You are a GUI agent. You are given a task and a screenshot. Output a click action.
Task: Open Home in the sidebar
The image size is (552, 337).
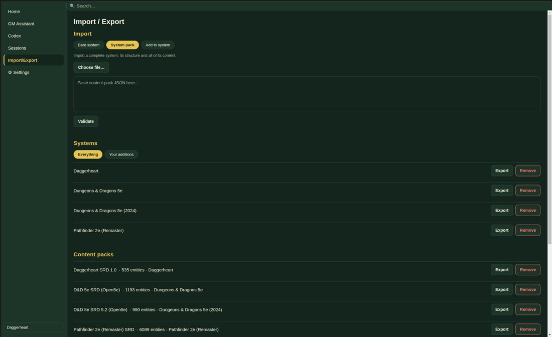pos(34,12)
